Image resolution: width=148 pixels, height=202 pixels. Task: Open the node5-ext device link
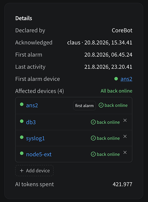tap(39, 154)
